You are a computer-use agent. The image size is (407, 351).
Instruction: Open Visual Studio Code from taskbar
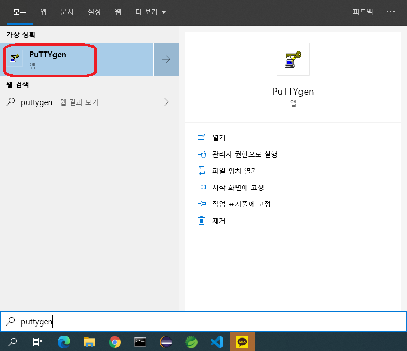pyautogui.click(x=217, y=342)
